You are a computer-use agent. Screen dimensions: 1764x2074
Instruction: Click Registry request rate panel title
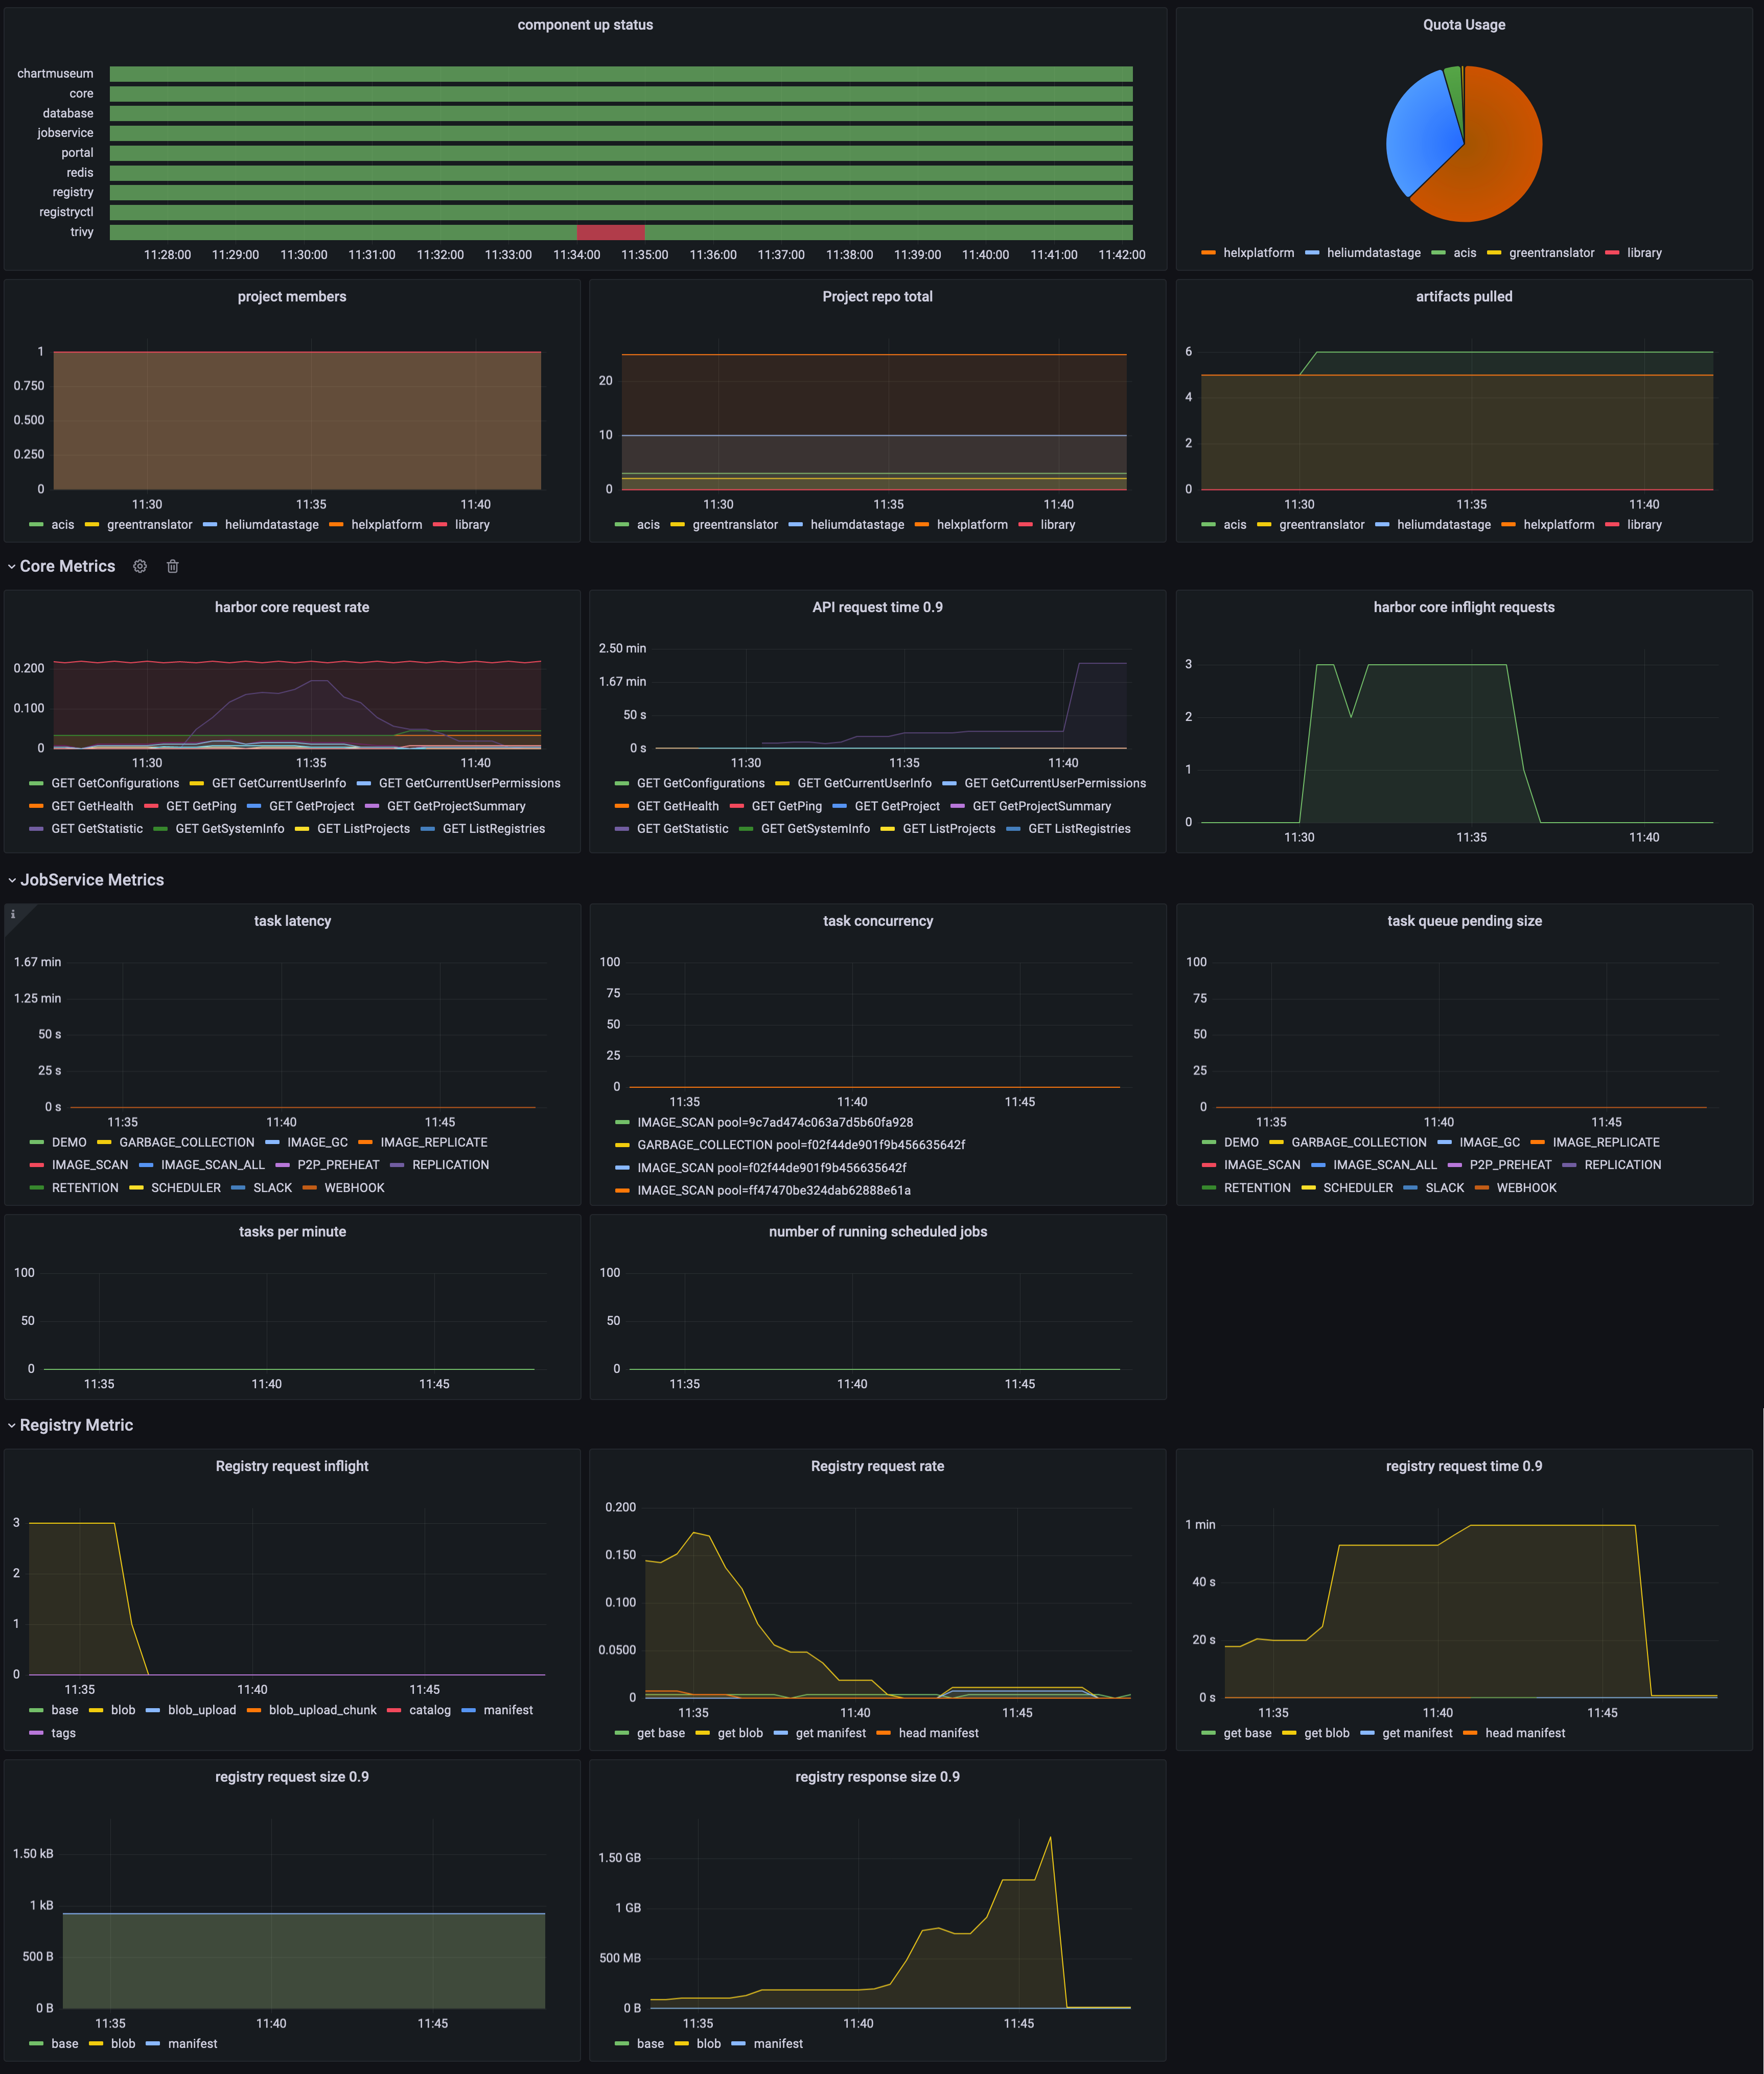[877, 1466]
